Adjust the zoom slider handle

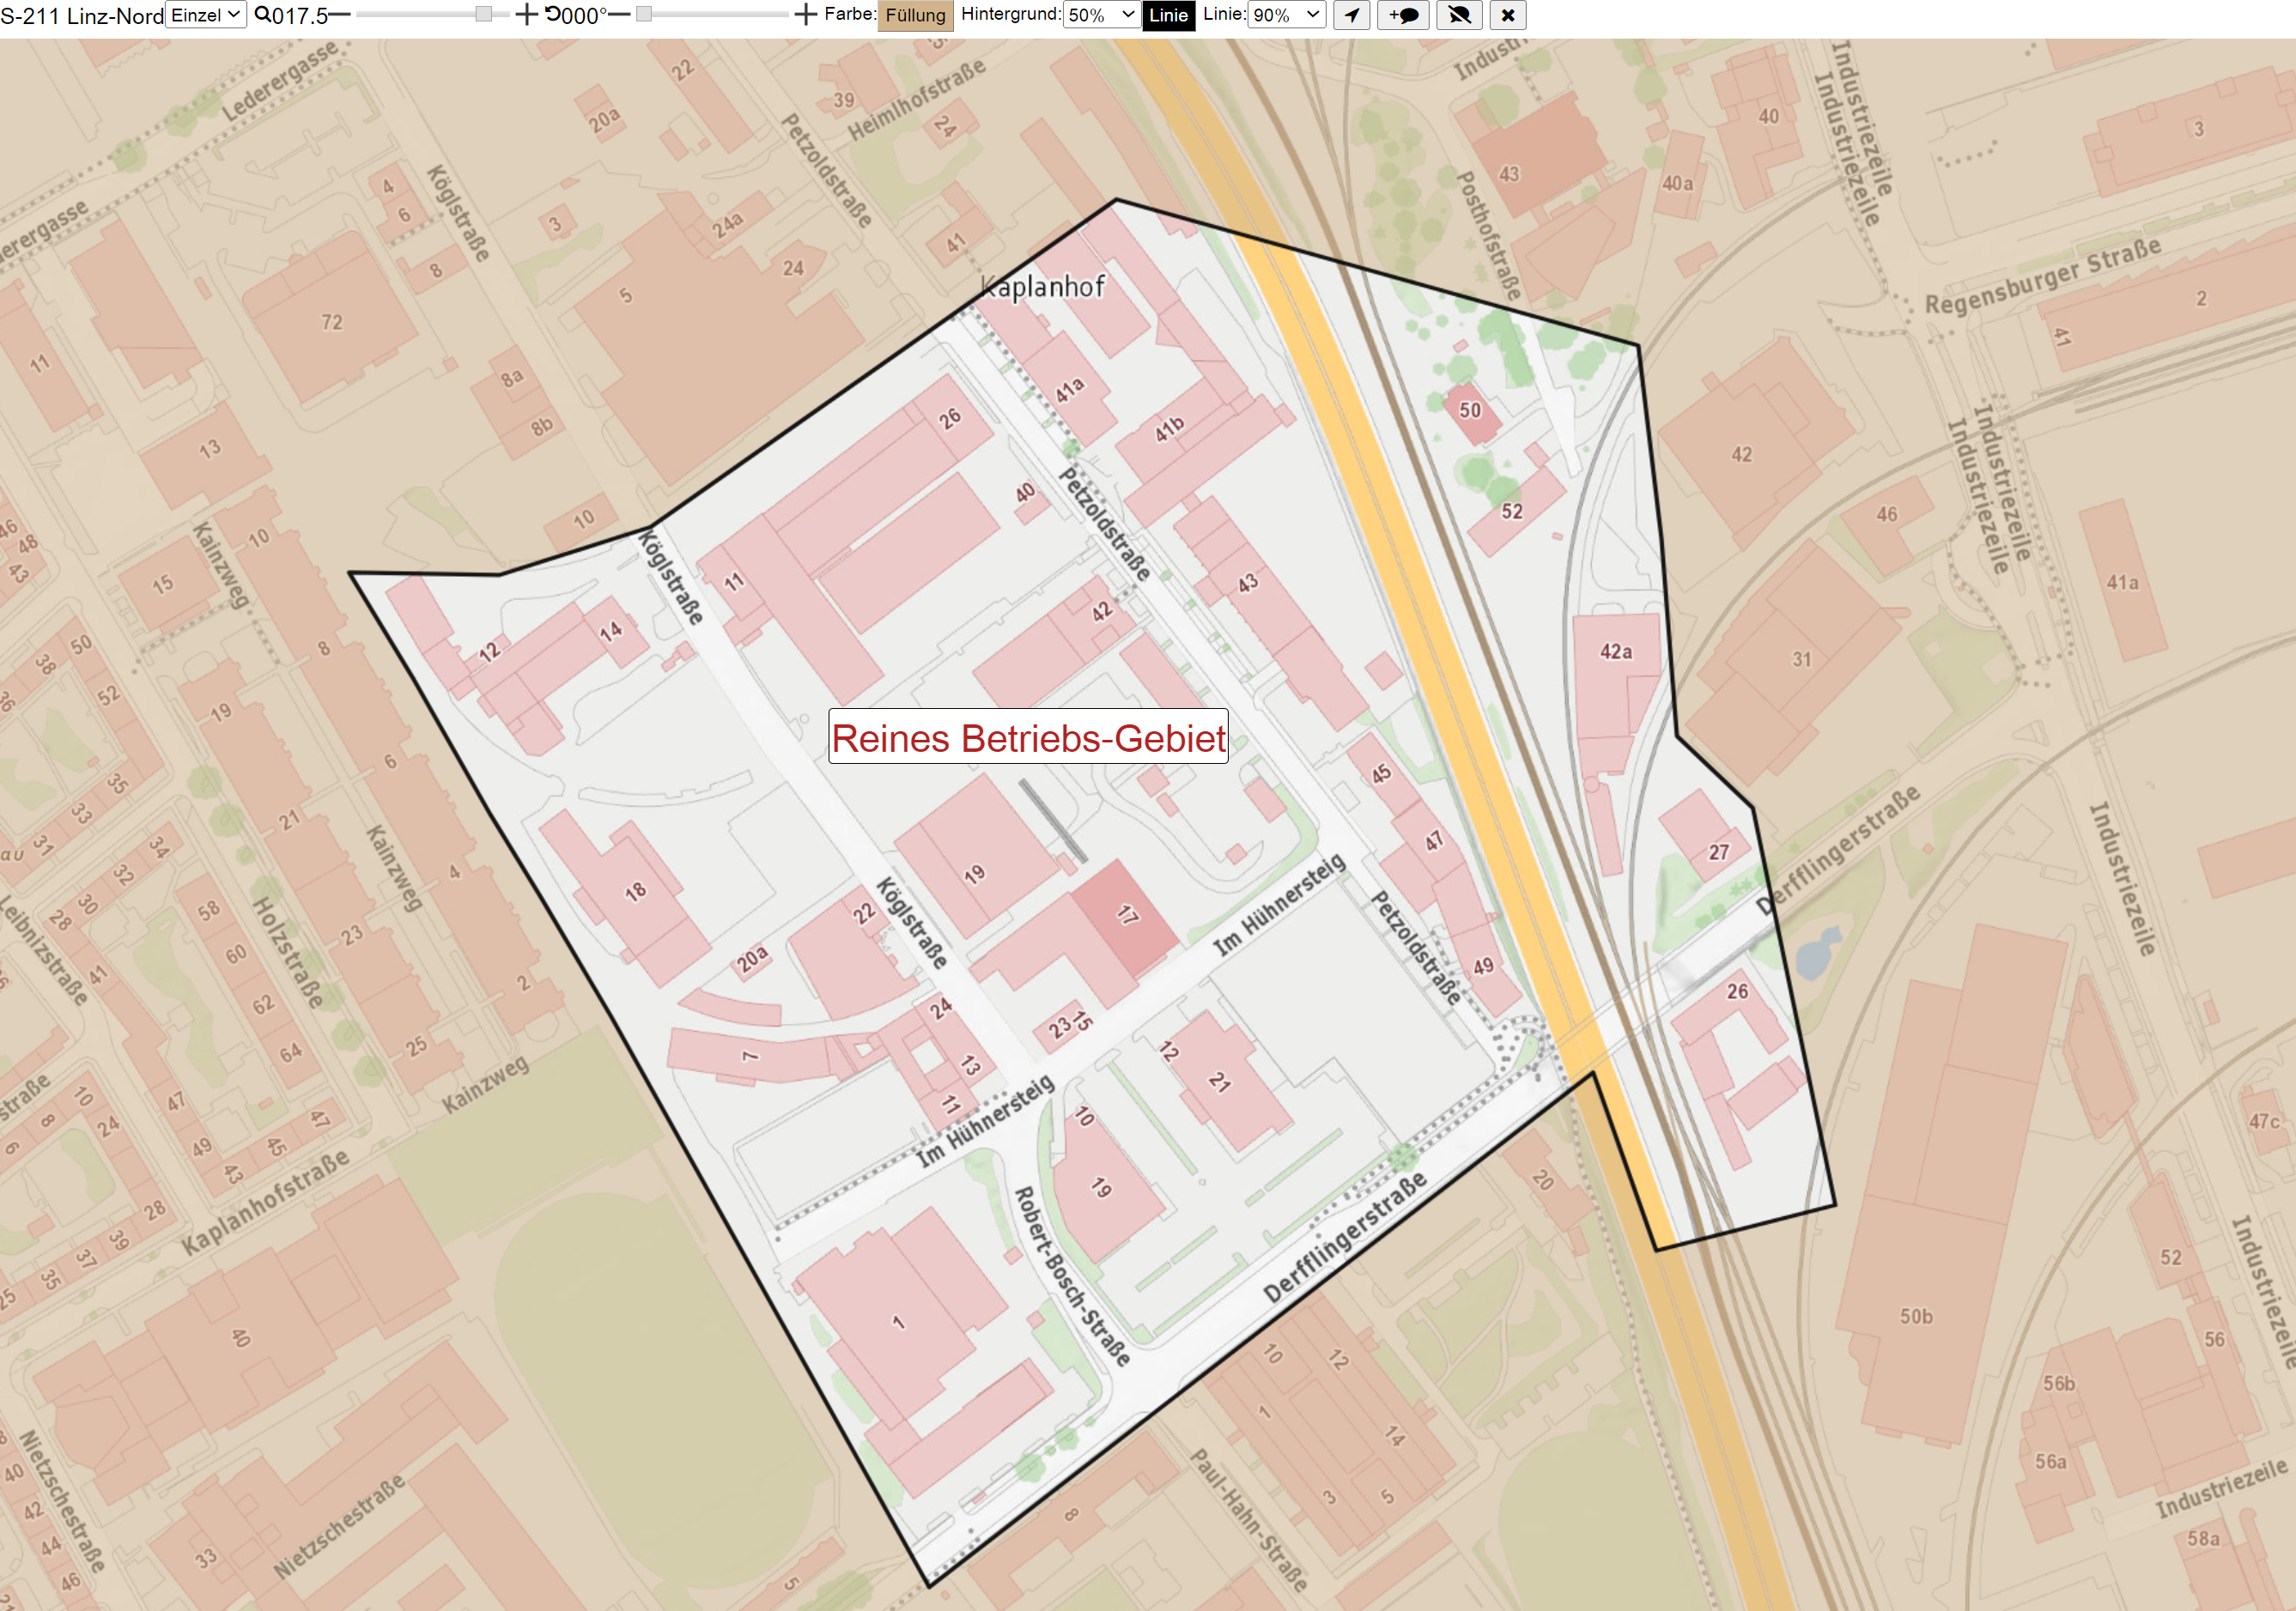tap(483, 15)
